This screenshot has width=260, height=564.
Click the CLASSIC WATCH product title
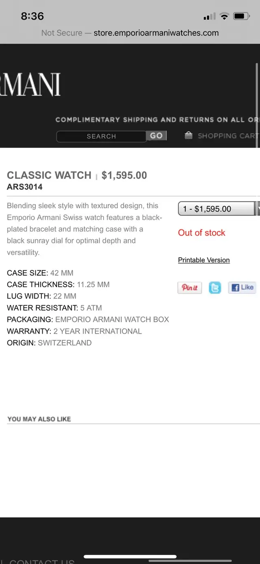pyautogui.click(x=49, y=175)
